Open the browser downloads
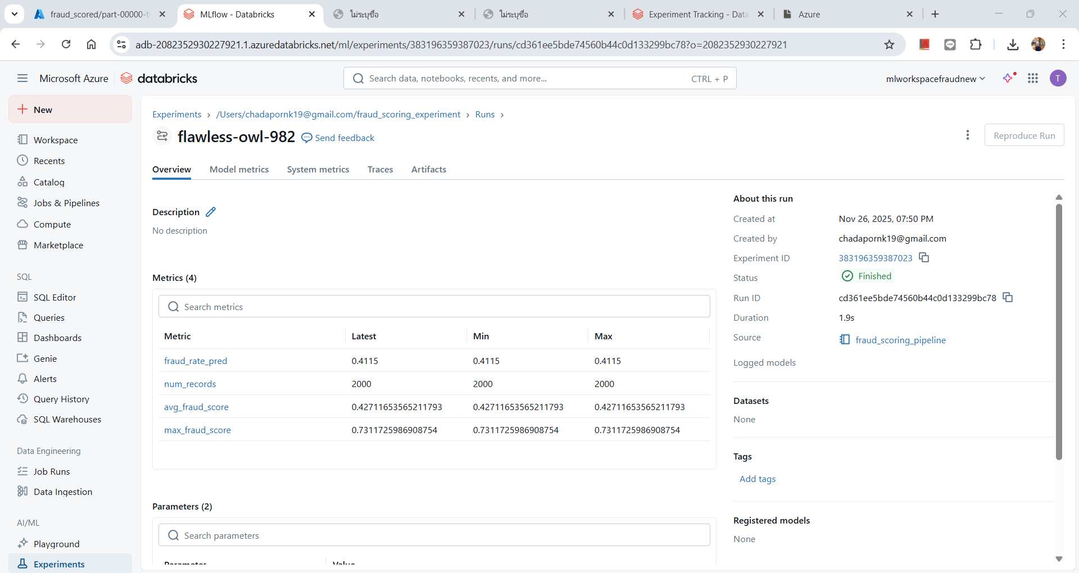1079x573 pixels. pos(1013,44)
